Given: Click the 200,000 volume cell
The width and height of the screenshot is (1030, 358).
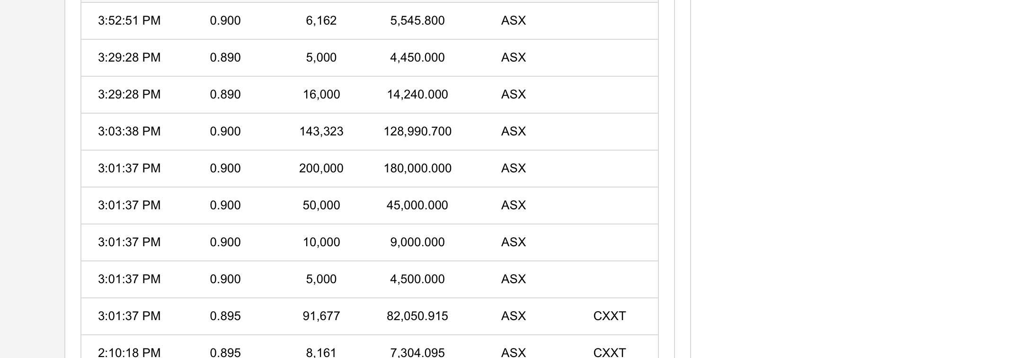Looking at the screenshot, I should tap(321, 169).
